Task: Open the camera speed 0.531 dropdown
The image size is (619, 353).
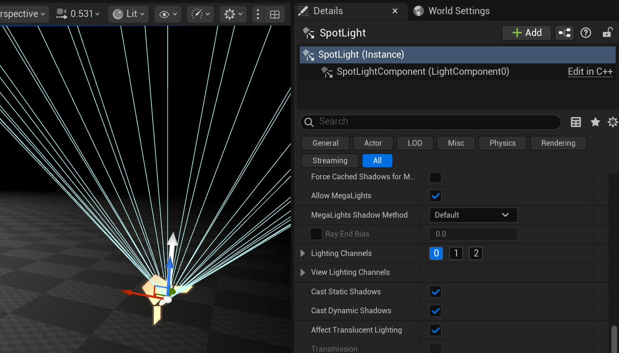Action: click(x=78, y=14)
